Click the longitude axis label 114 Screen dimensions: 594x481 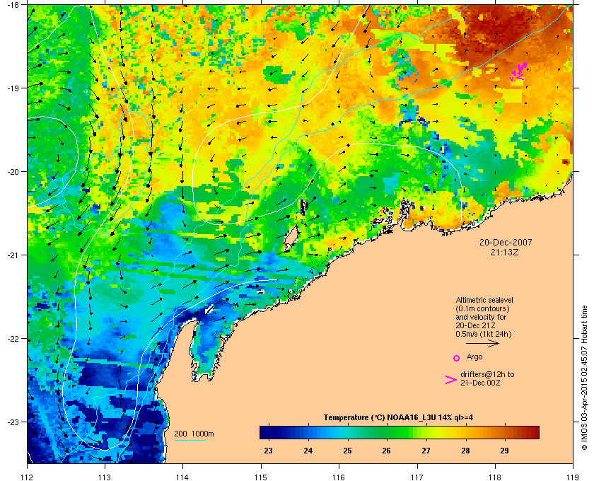pos(182,477)
